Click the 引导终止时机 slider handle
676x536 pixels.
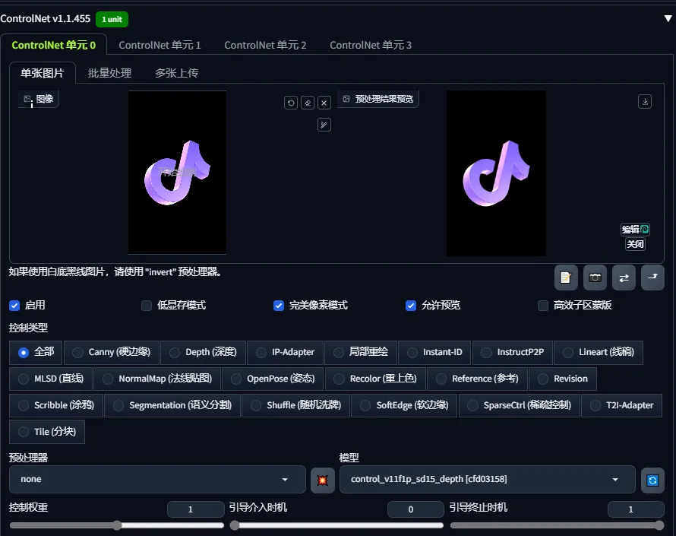click(x=659, y=525)
